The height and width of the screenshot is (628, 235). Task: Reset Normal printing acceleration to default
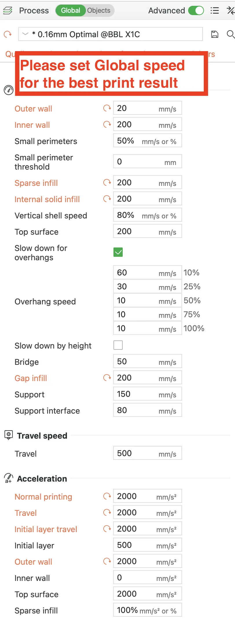(107, 496)
